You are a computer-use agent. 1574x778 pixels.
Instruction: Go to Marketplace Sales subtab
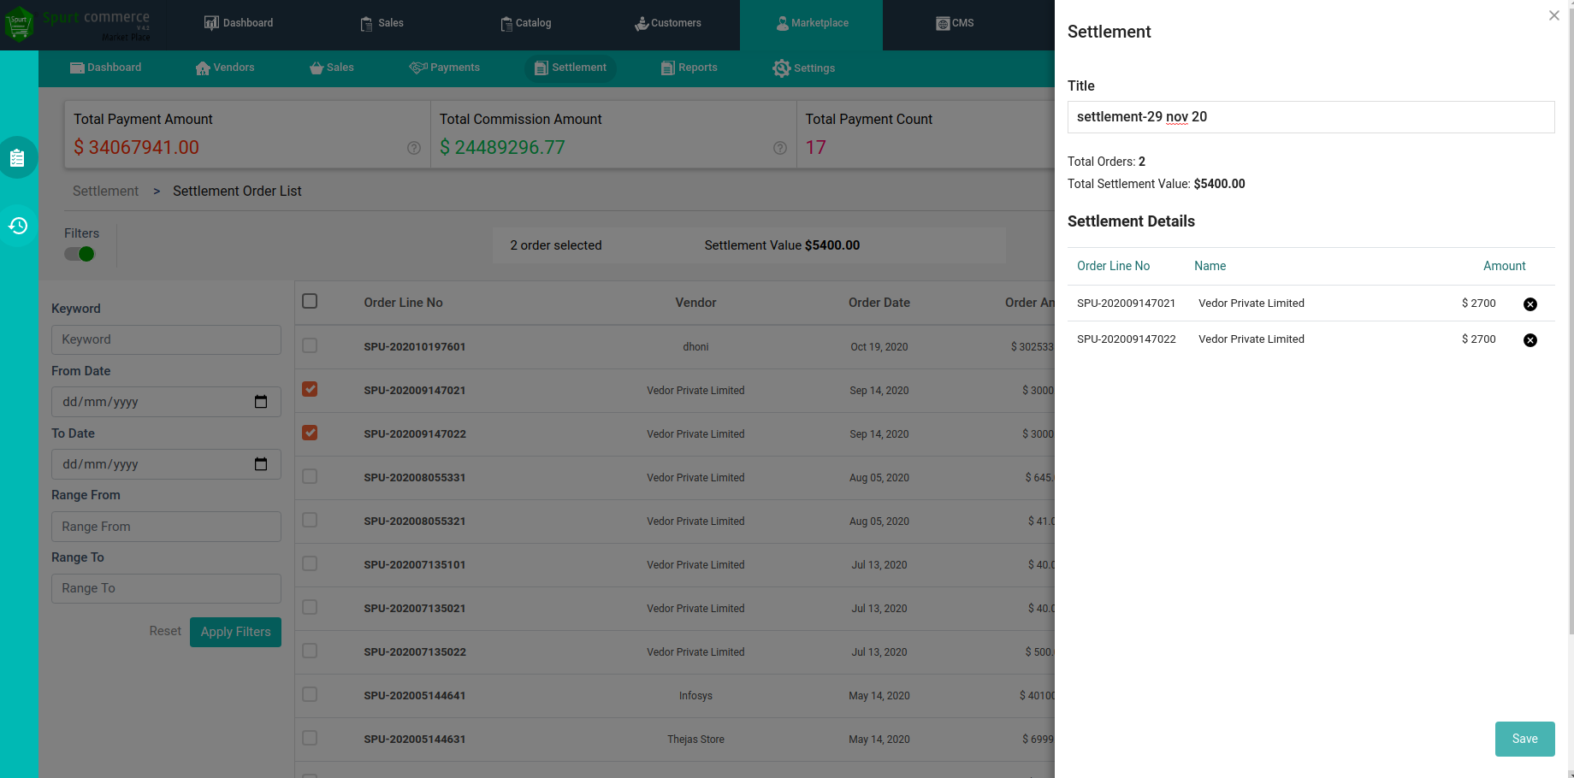[332, 68]
